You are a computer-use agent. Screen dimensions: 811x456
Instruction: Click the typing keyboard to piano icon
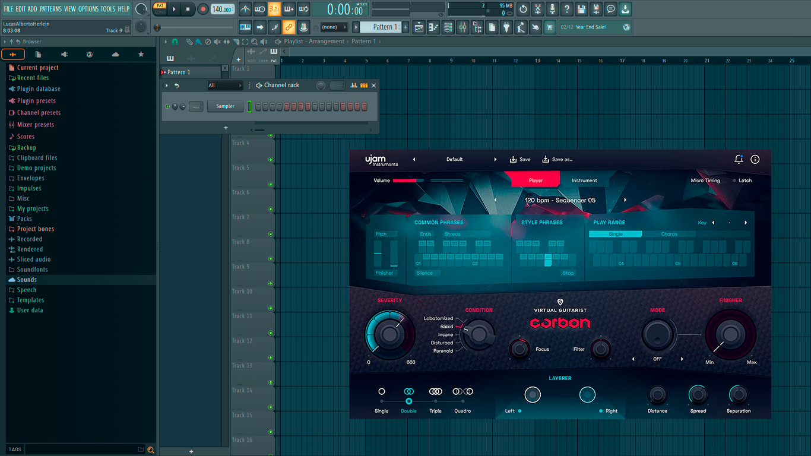pyautogui.click(x=245, y=27)
